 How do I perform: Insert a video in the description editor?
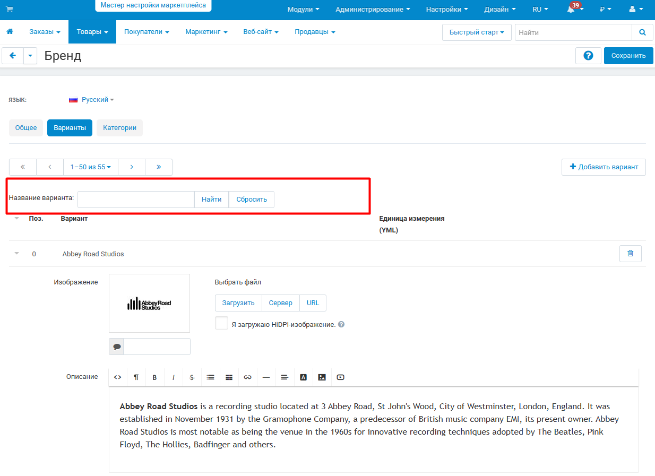(341, 377)
